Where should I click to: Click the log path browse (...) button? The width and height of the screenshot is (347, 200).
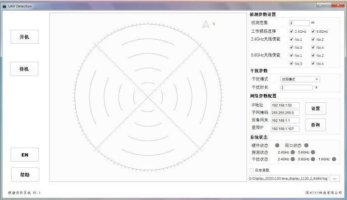[x=334, y=178]
